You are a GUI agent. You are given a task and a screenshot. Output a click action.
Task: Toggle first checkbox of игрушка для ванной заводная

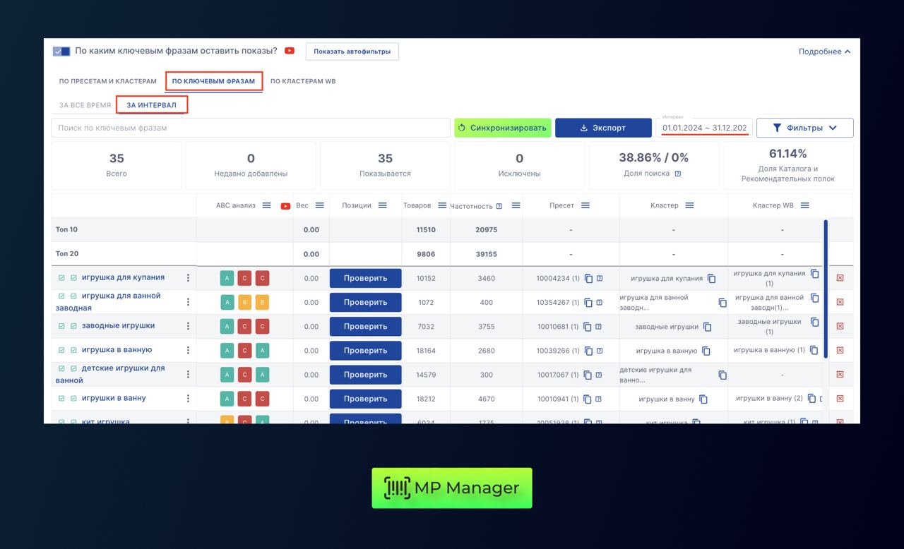coord(61,296)
